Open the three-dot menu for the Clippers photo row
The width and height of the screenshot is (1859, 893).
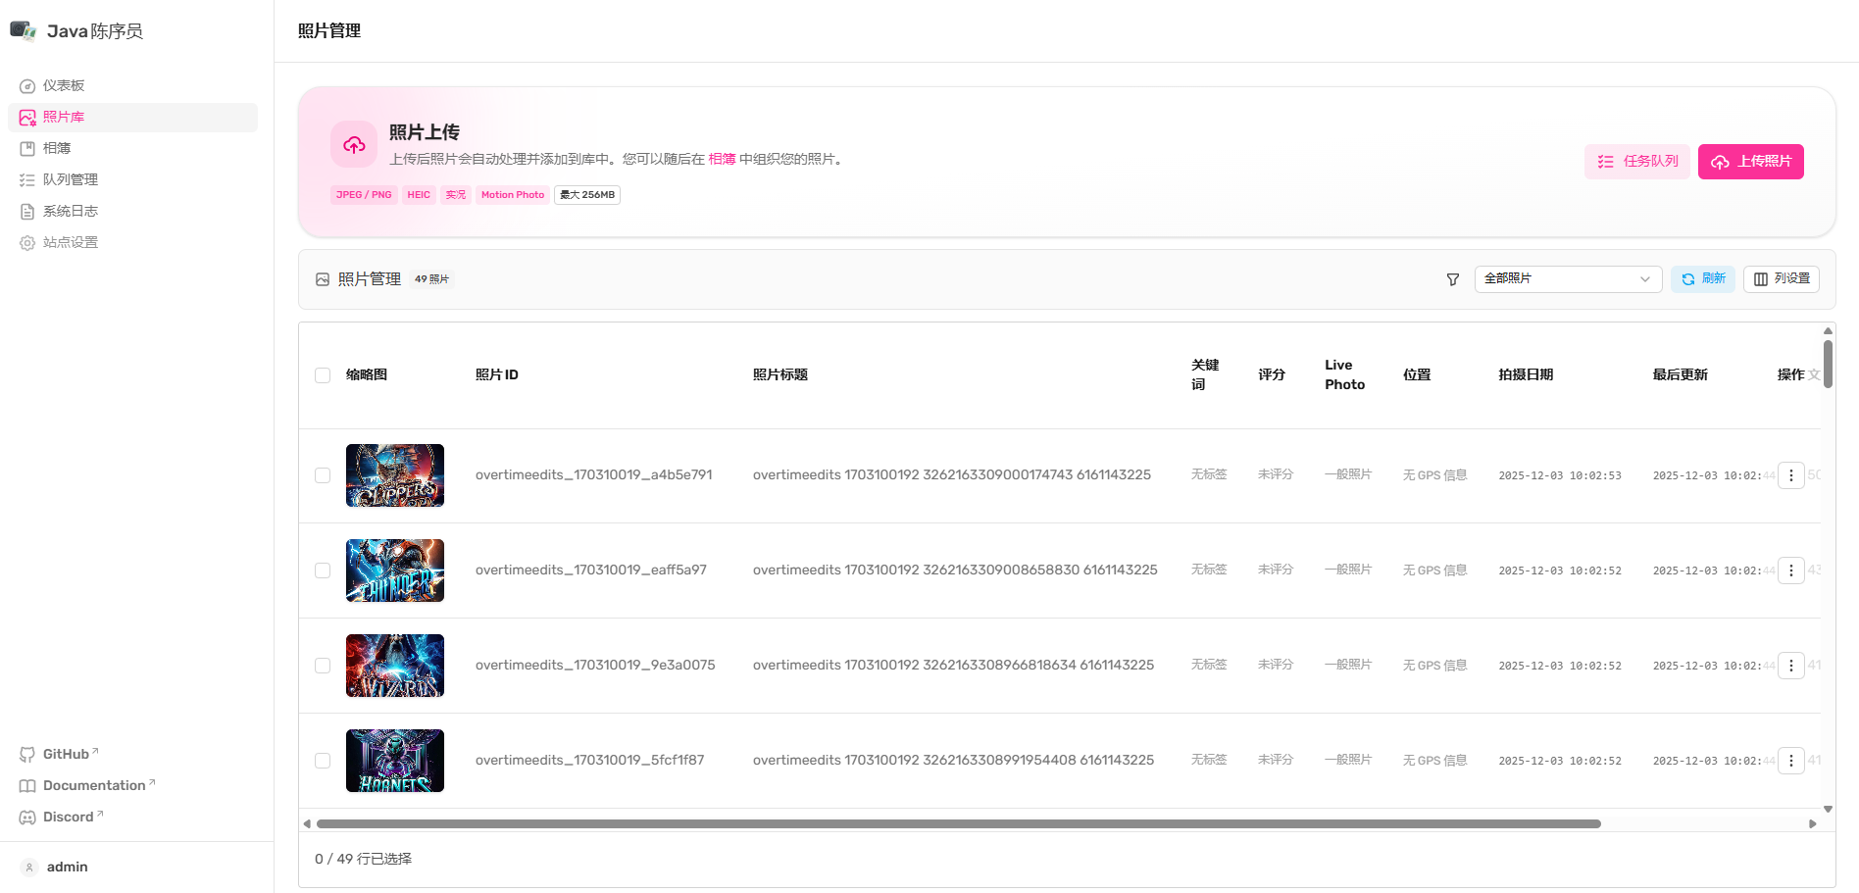[1790, 475]
